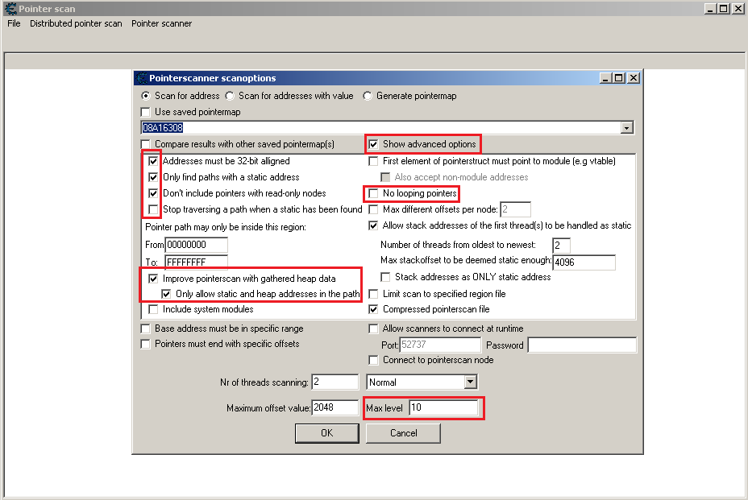Toggle Only find paths with a static address
This screenshot has height=500, width=748.
coord(153,177)
